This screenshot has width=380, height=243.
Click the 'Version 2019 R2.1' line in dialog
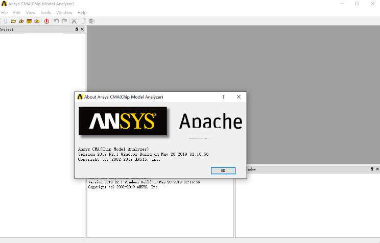point(143,154)
